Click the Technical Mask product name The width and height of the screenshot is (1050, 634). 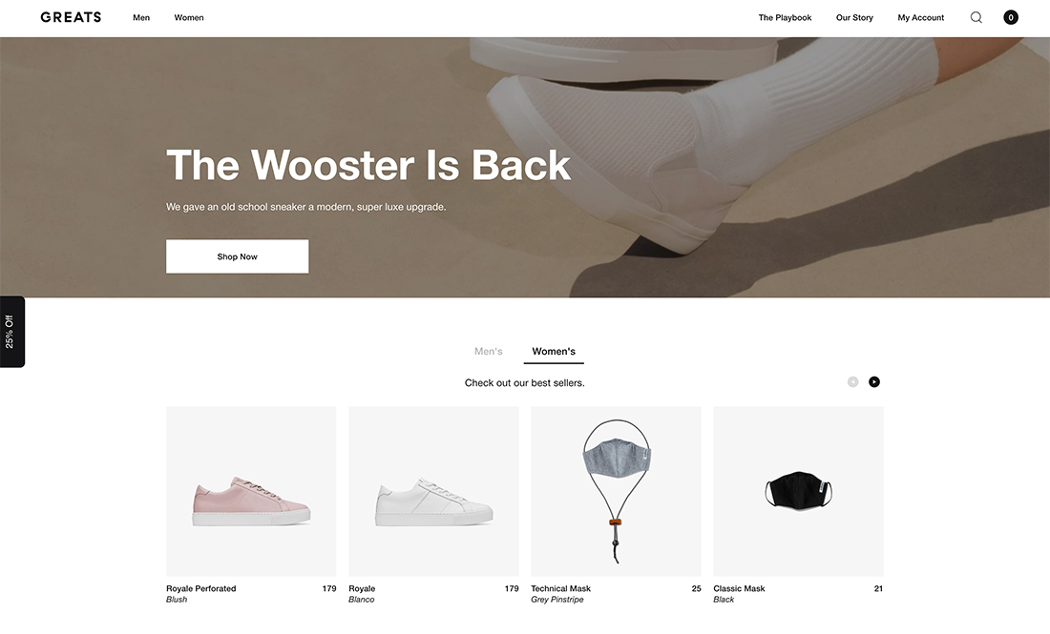(x=560, y=588)
